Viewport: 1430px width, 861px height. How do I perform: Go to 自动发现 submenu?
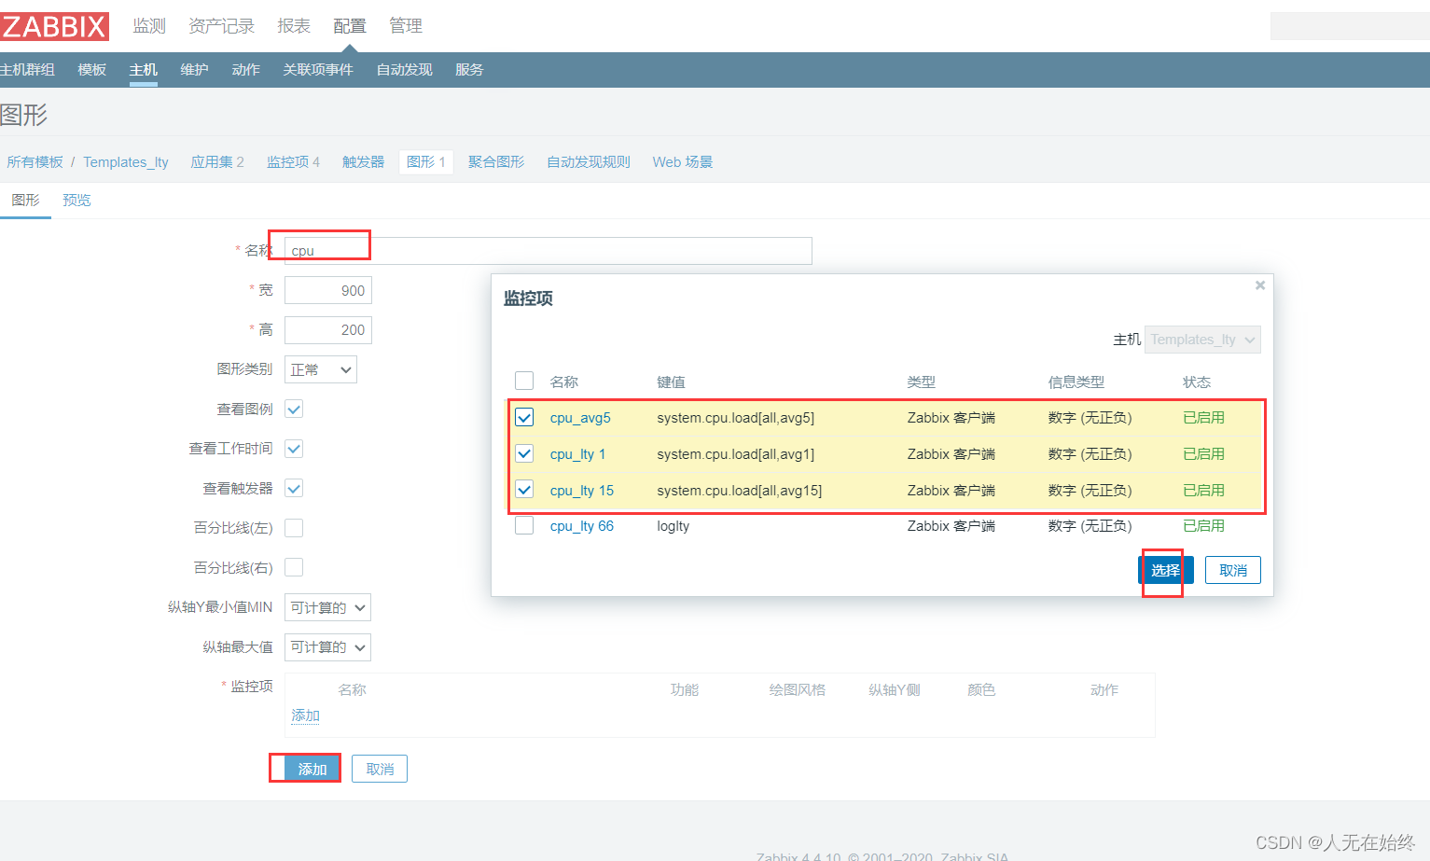(405, 70)
